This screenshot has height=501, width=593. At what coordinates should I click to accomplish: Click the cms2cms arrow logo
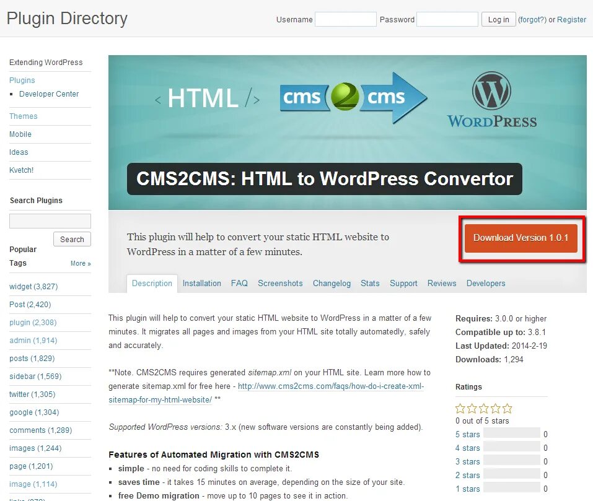pos(353,97)
